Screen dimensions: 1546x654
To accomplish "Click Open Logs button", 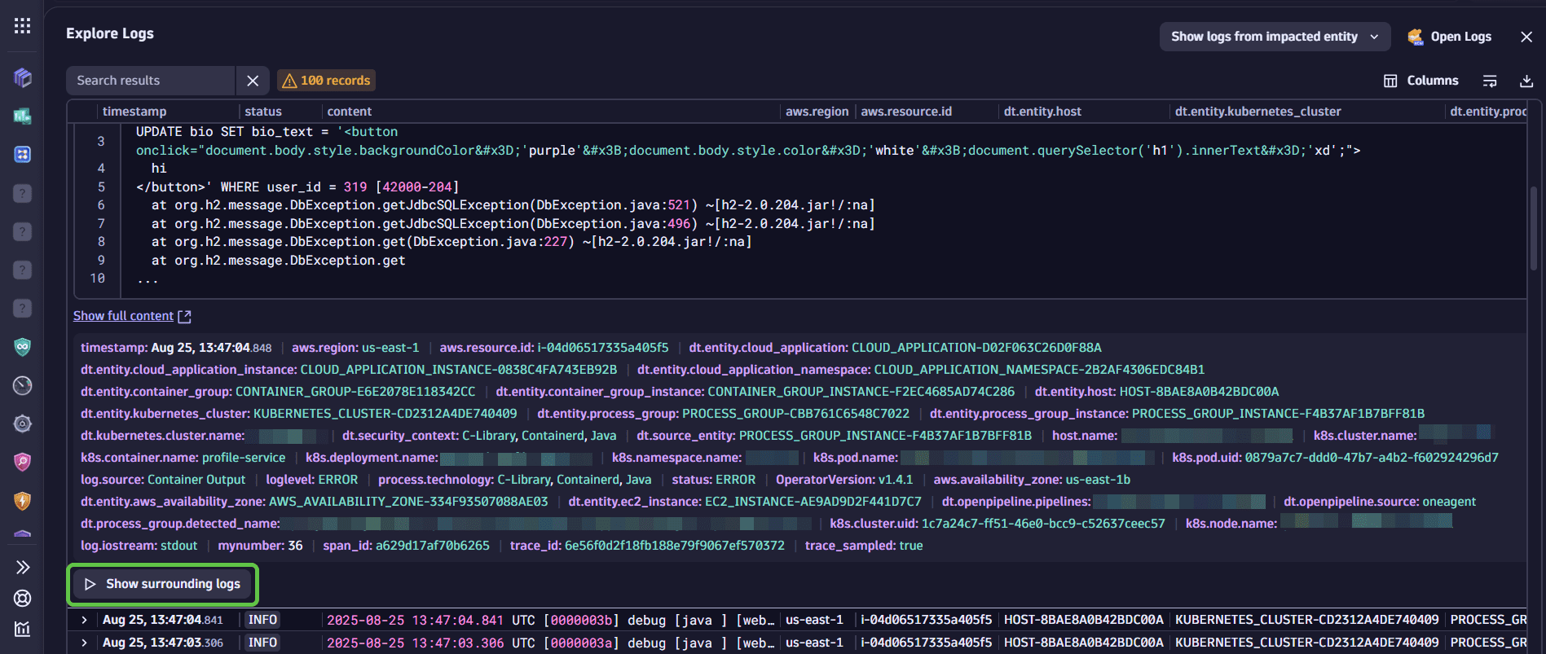I will (1450, 37).
